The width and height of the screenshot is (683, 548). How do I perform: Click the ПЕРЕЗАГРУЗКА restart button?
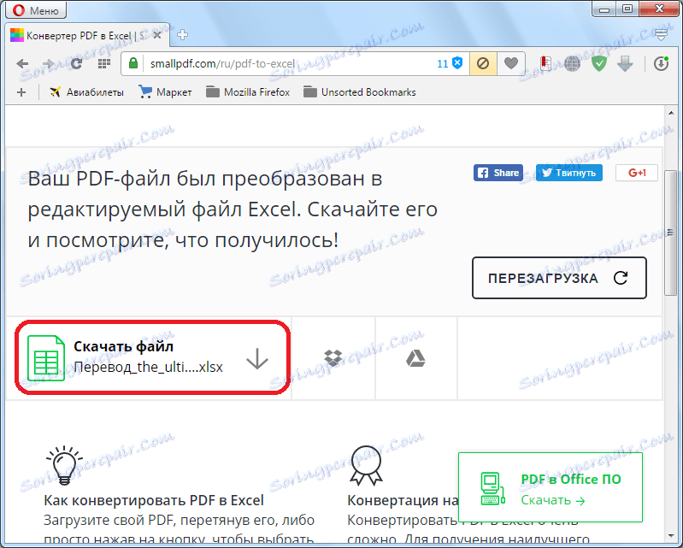(559, 278)
